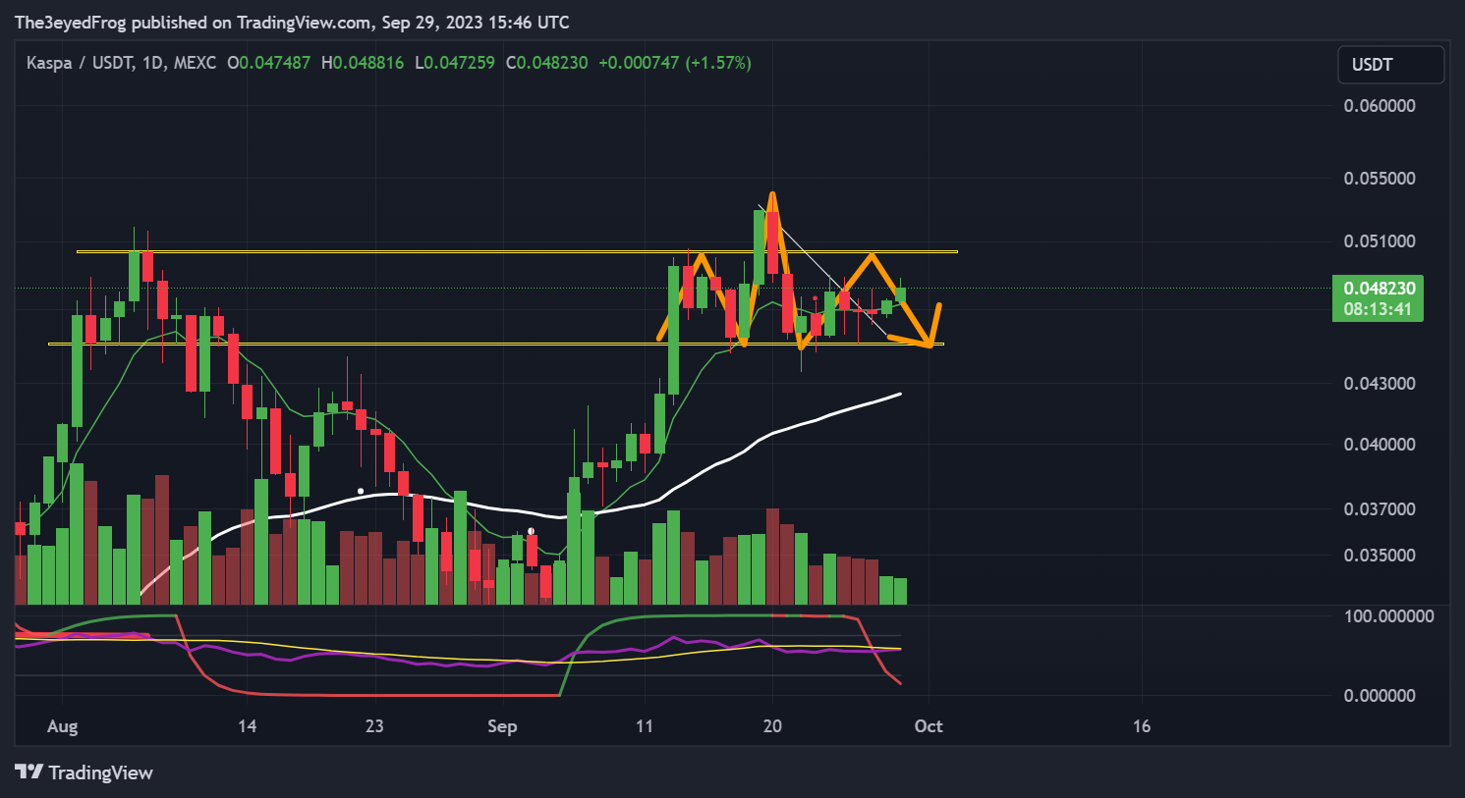
Task: Click the publisher name The3eyedFrog
Action: pos(71,22)
